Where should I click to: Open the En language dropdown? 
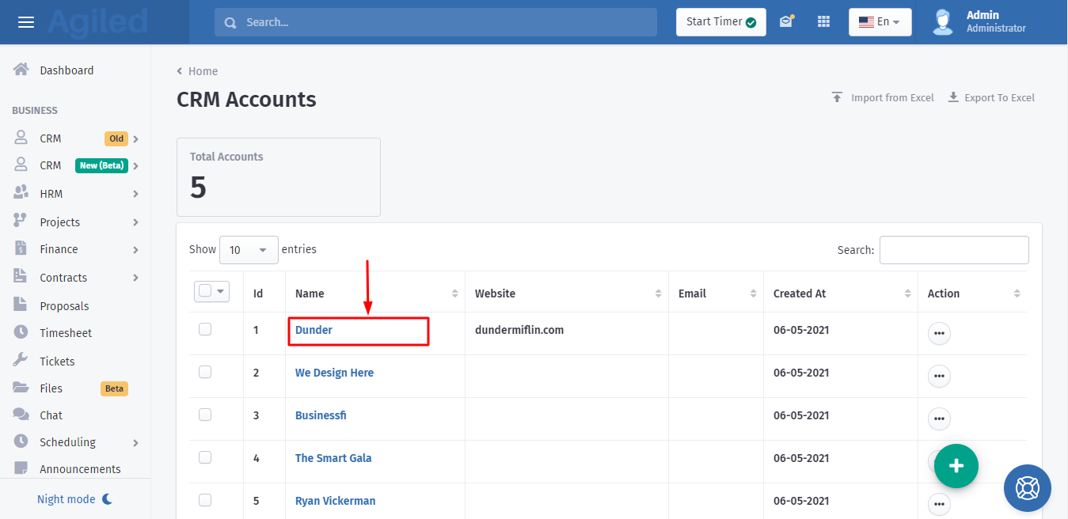[x=880, y=22]
